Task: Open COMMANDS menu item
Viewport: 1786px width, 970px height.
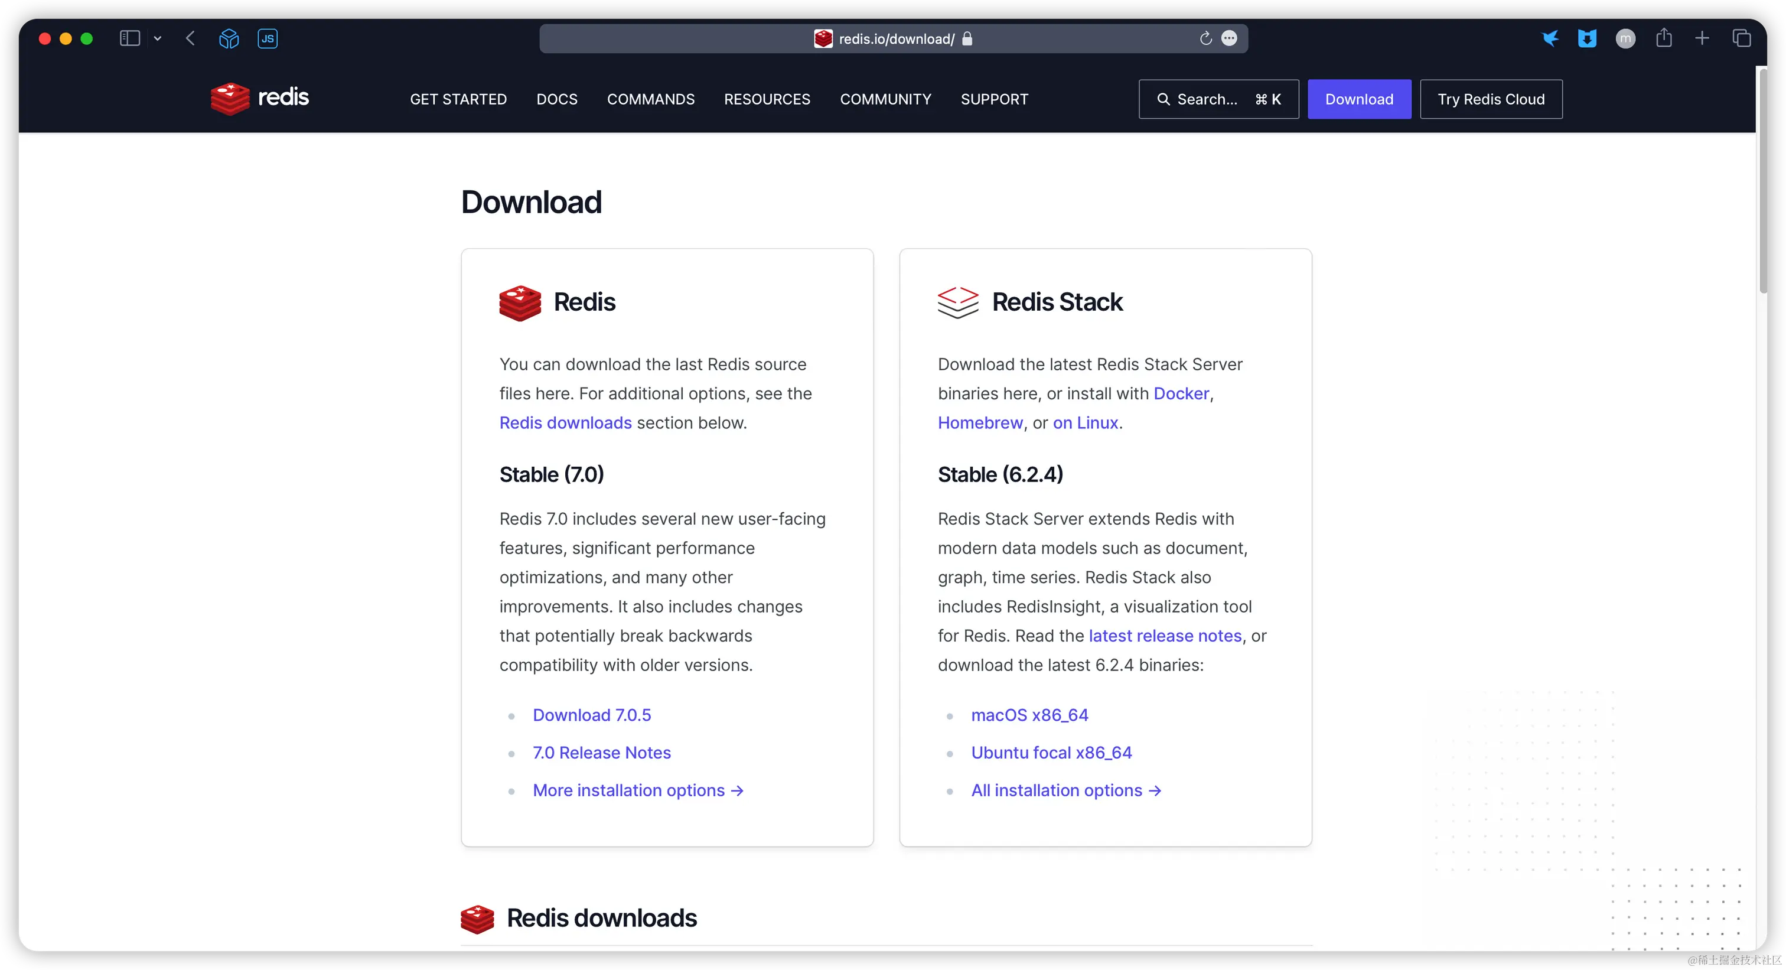Action: pos(650,99)
